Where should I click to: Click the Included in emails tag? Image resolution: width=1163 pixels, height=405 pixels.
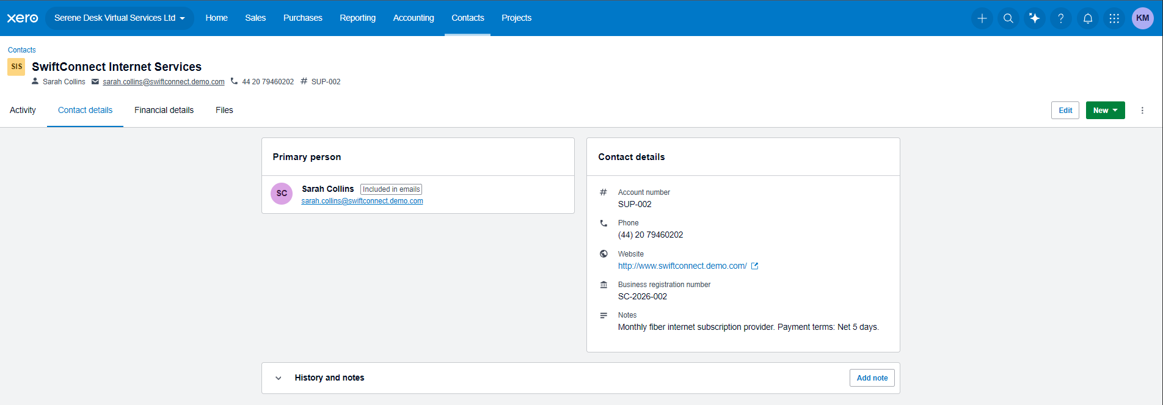pyautogui.click(x=392, y=189)
